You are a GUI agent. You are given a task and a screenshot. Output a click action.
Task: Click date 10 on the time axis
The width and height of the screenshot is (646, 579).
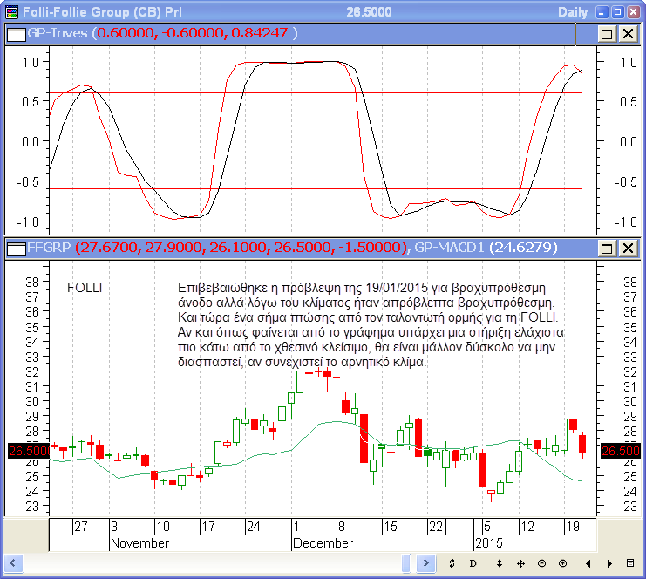[163, 527]
